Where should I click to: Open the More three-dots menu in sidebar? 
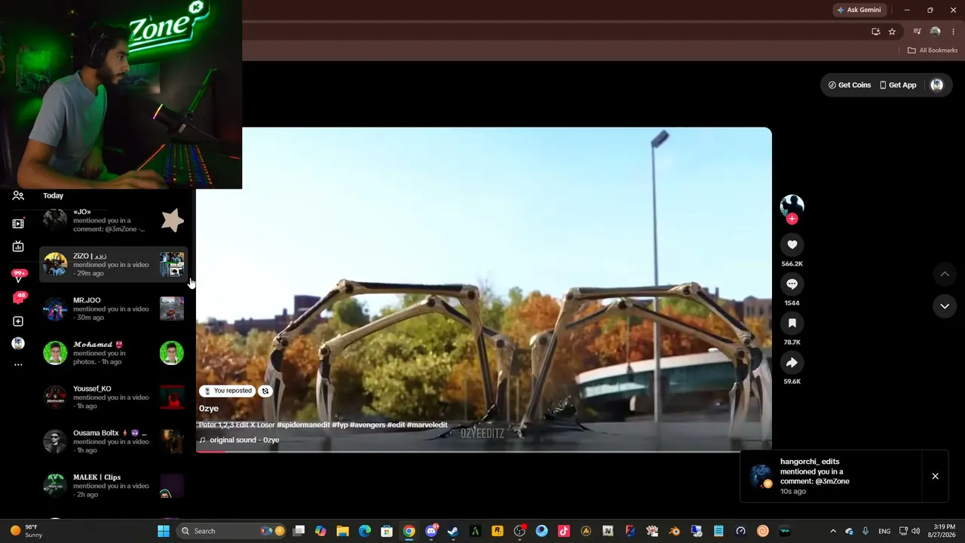(18, 365)
